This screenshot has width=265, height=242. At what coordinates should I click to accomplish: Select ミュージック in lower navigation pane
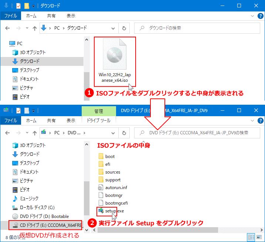(x=26, y=198)
